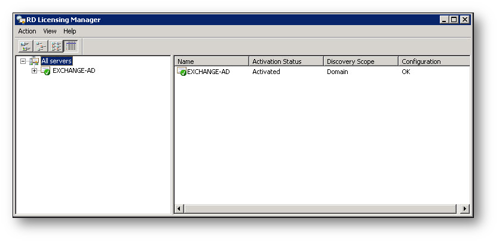Collapse the All servers tree node
This screenshot has height=243, width=499.
coord(23,61)
